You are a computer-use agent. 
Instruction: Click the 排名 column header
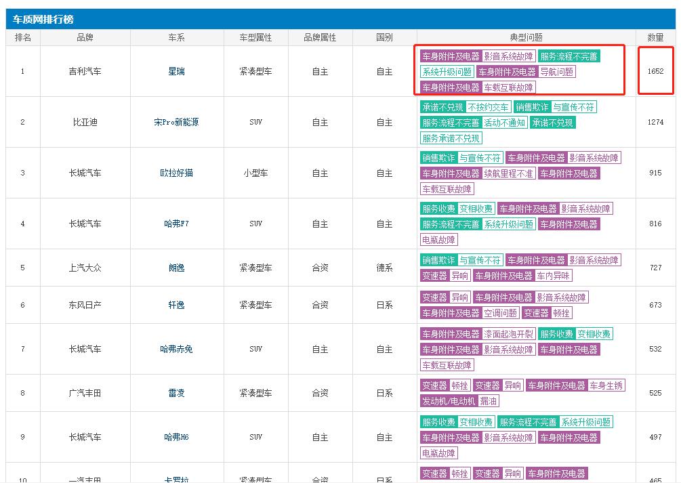(x=23, y=37)
